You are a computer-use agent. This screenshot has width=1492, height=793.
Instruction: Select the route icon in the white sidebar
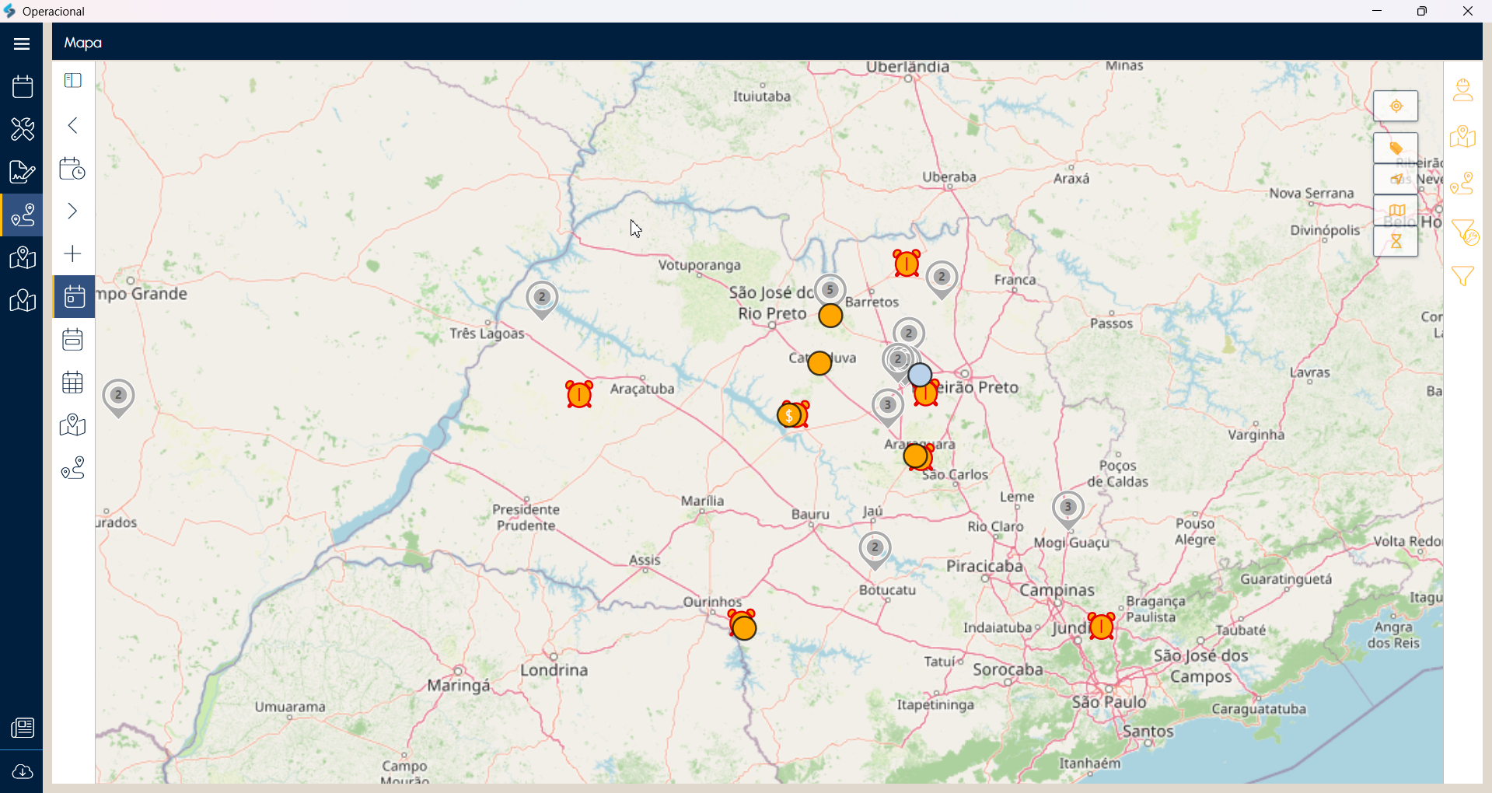pyautogui.click(x=73, y=467)
